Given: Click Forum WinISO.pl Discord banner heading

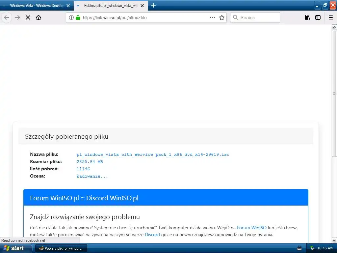Looking at the screenshot, I should tap(84, 198).
